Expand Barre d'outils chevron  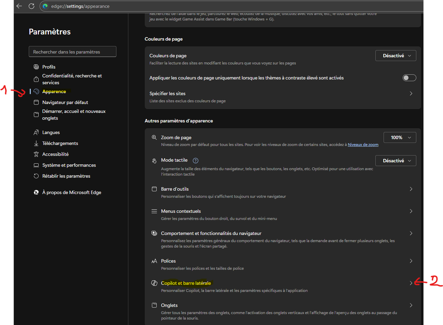pos(411,189)
